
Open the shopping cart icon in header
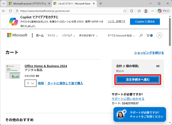[x=149, y=35]
